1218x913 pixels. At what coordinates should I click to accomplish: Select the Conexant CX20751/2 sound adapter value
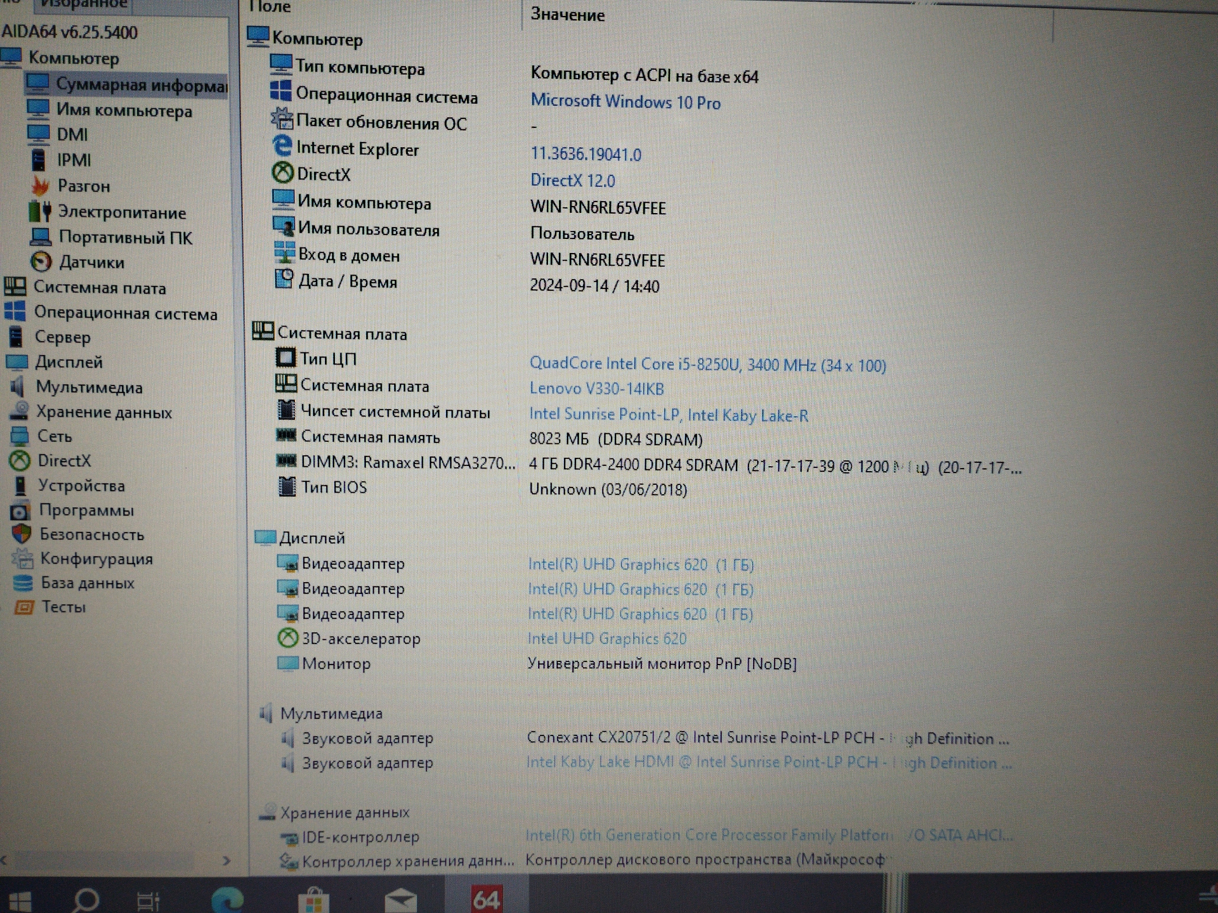[x=768, y=738]
